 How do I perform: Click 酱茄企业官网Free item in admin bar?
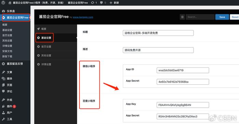[x=78, y=3]
